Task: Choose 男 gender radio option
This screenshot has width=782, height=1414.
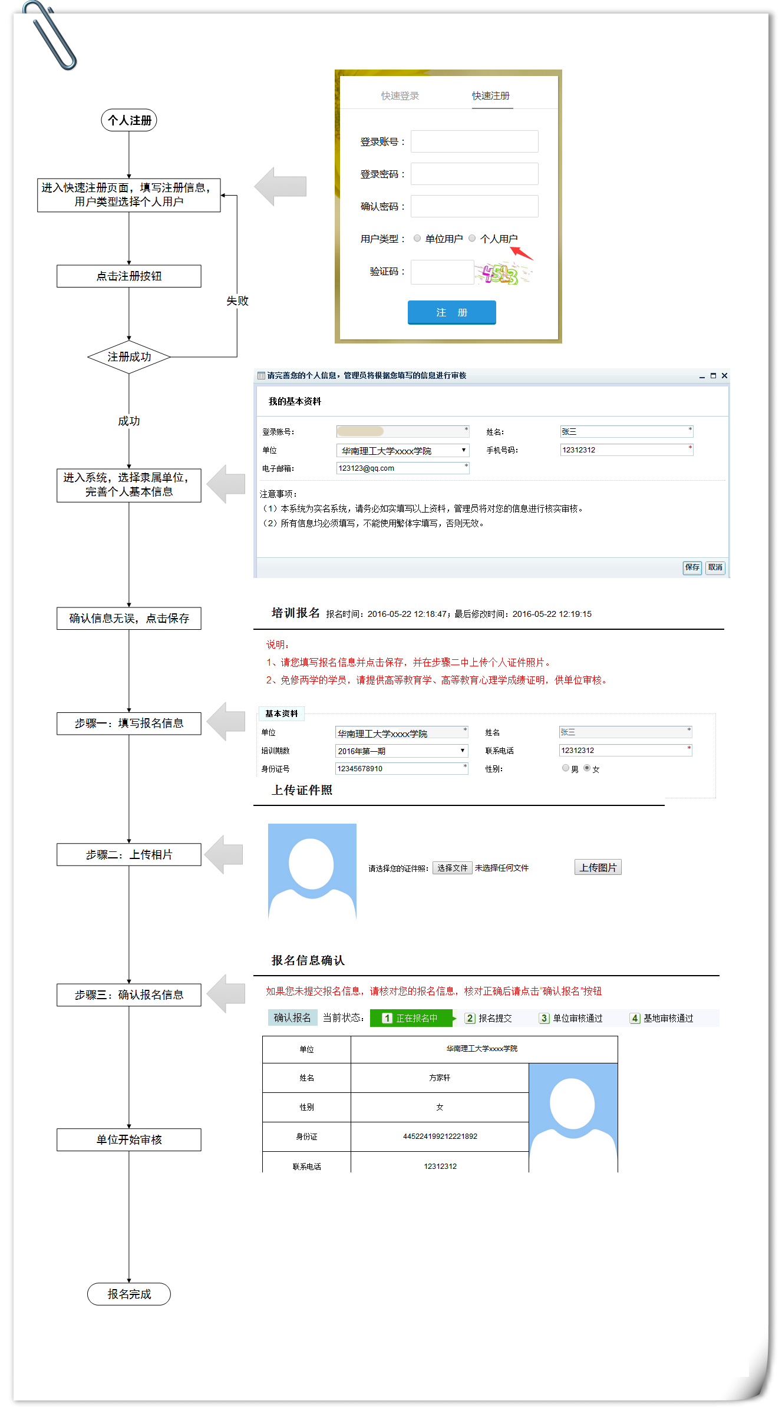Action: 566,768
